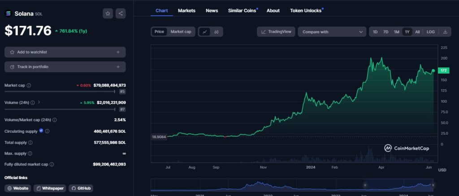Open Market cap info icon
This screenshot has width=459, height=196.
point(29,86)
